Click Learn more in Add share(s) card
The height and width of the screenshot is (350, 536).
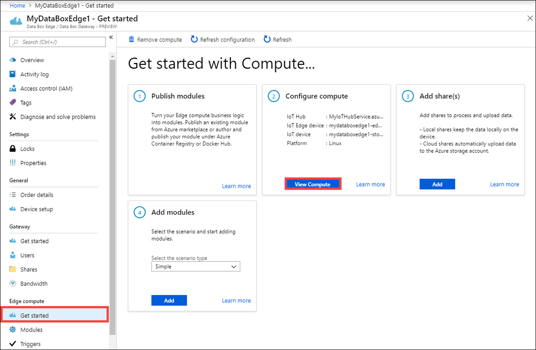pyautogui.click(x=504, y=184)
